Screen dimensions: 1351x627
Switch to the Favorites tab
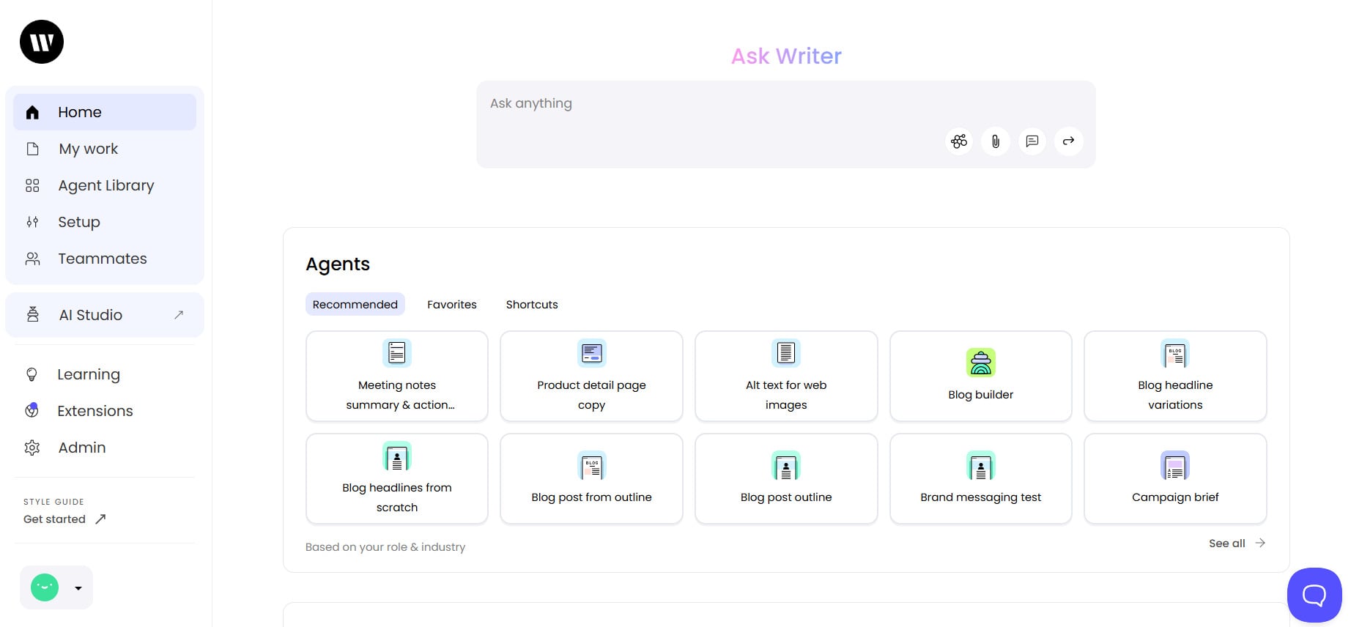(452, 305)
